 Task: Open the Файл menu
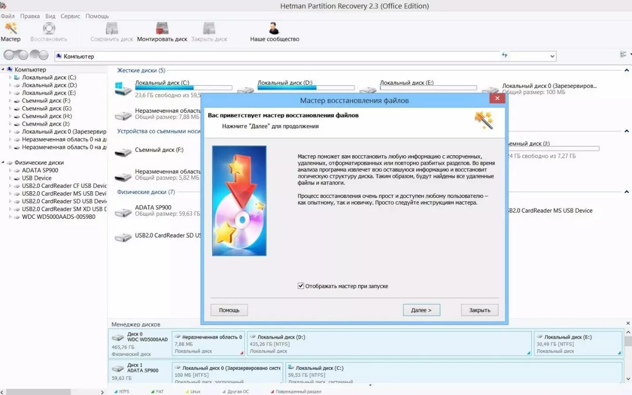click(x=8, y=16)
